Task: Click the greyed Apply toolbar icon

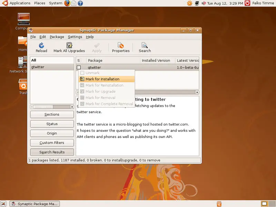Action: click(x=97, y=46)
